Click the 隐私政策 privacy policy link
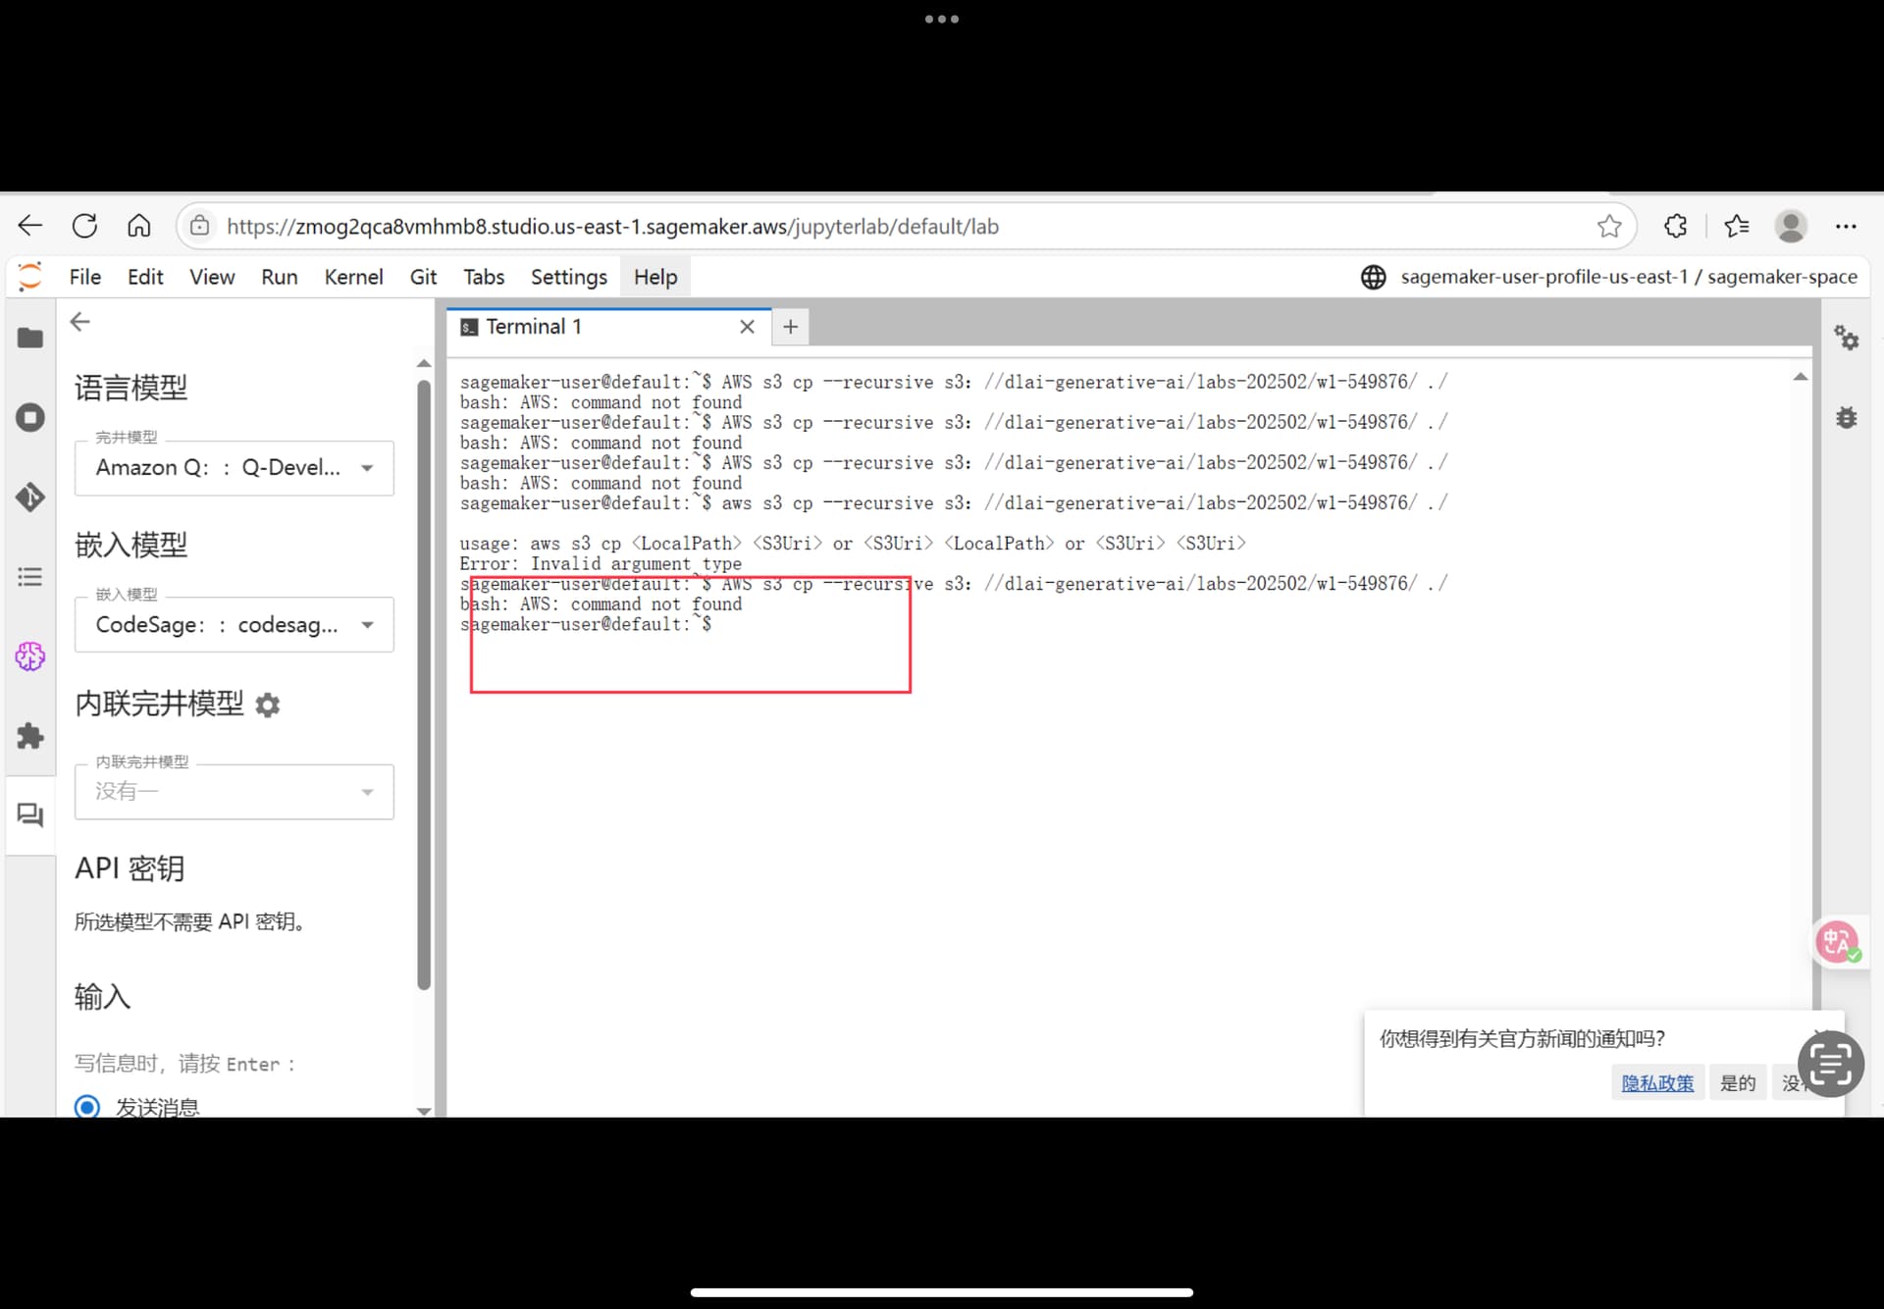1884x1309 pixels. pyautogui.click(x=1656, y=1082)
